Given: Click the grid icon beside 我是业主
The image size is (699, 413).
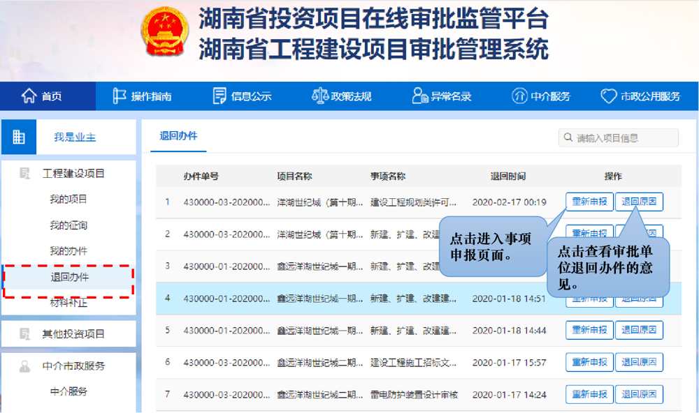Looking at the screenshot, I should coord(19,137).
